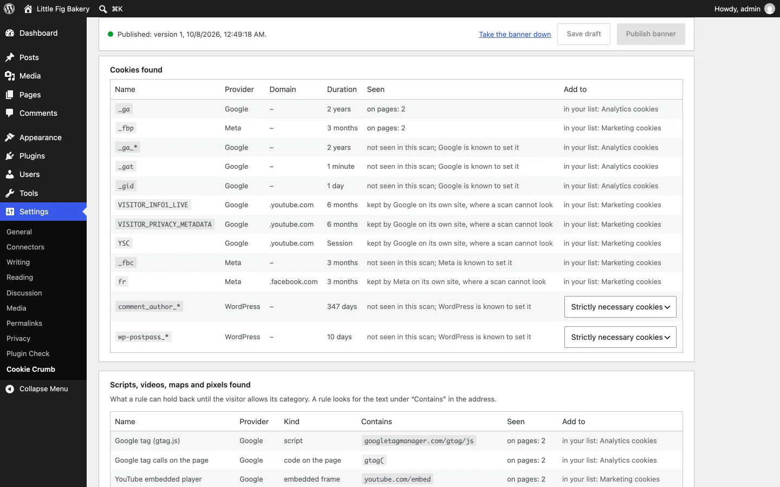Open category dropdown for comment_author_* cookie
The image size is (780, 487).
[x=620, y=307]
